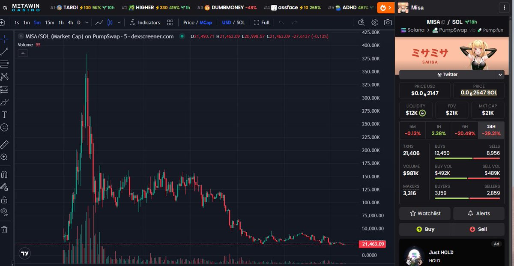Open the Just HOLD ad
The height and width of the screenshot is (266, 514).
[451, 253]
